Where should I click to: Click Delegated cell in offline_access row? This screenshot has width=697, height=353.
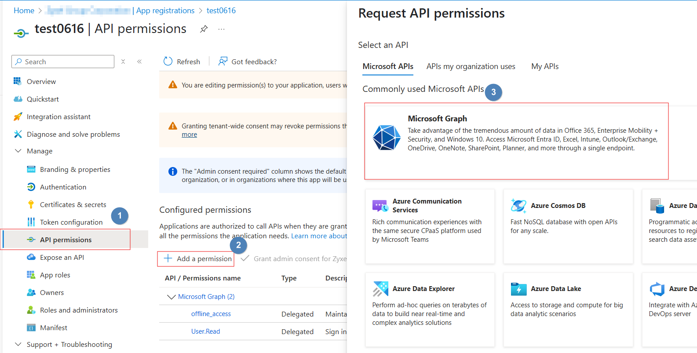[x=297, y=314]
